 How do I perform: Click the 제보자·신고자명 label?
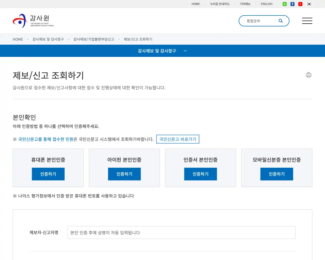pos(44,233)
